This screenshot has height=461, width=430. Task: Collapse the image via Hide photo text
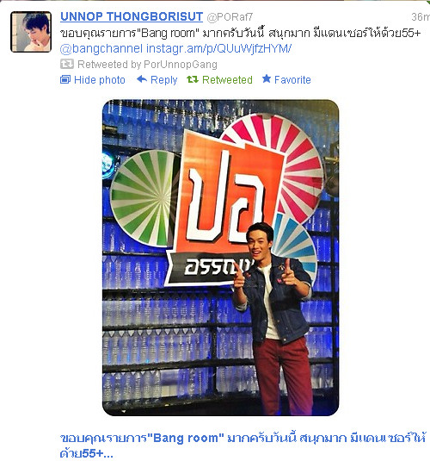click(x=100, y=79)
